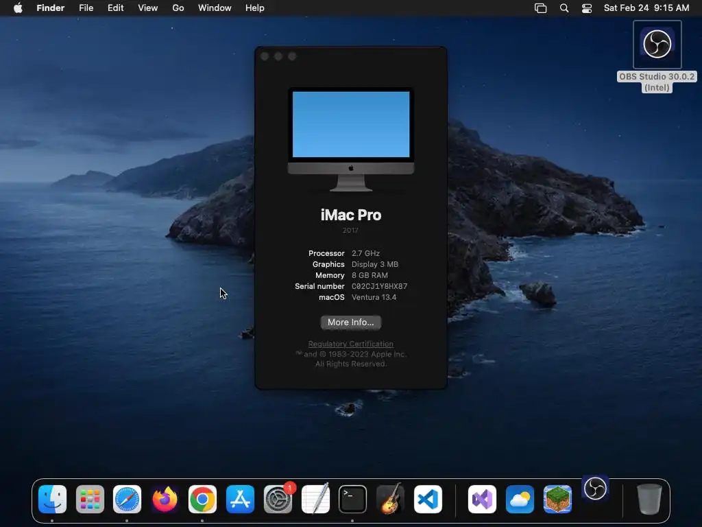Image resolution: width=702 pixels, height=527 pixels.
Task: Open Control Center in menu bar
Action: click(x=587, y=8)
